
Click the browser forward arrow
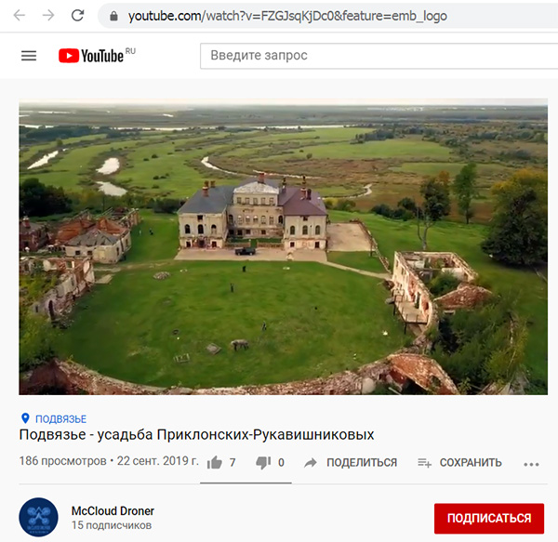tap(48, 15)
